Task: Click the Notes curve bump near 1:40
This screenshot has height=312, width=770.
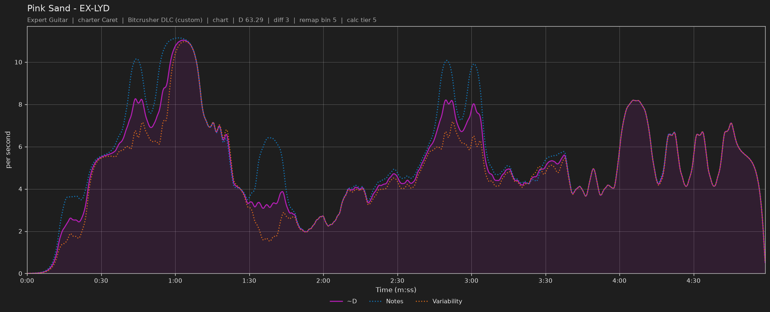Action: pos(270,138)
